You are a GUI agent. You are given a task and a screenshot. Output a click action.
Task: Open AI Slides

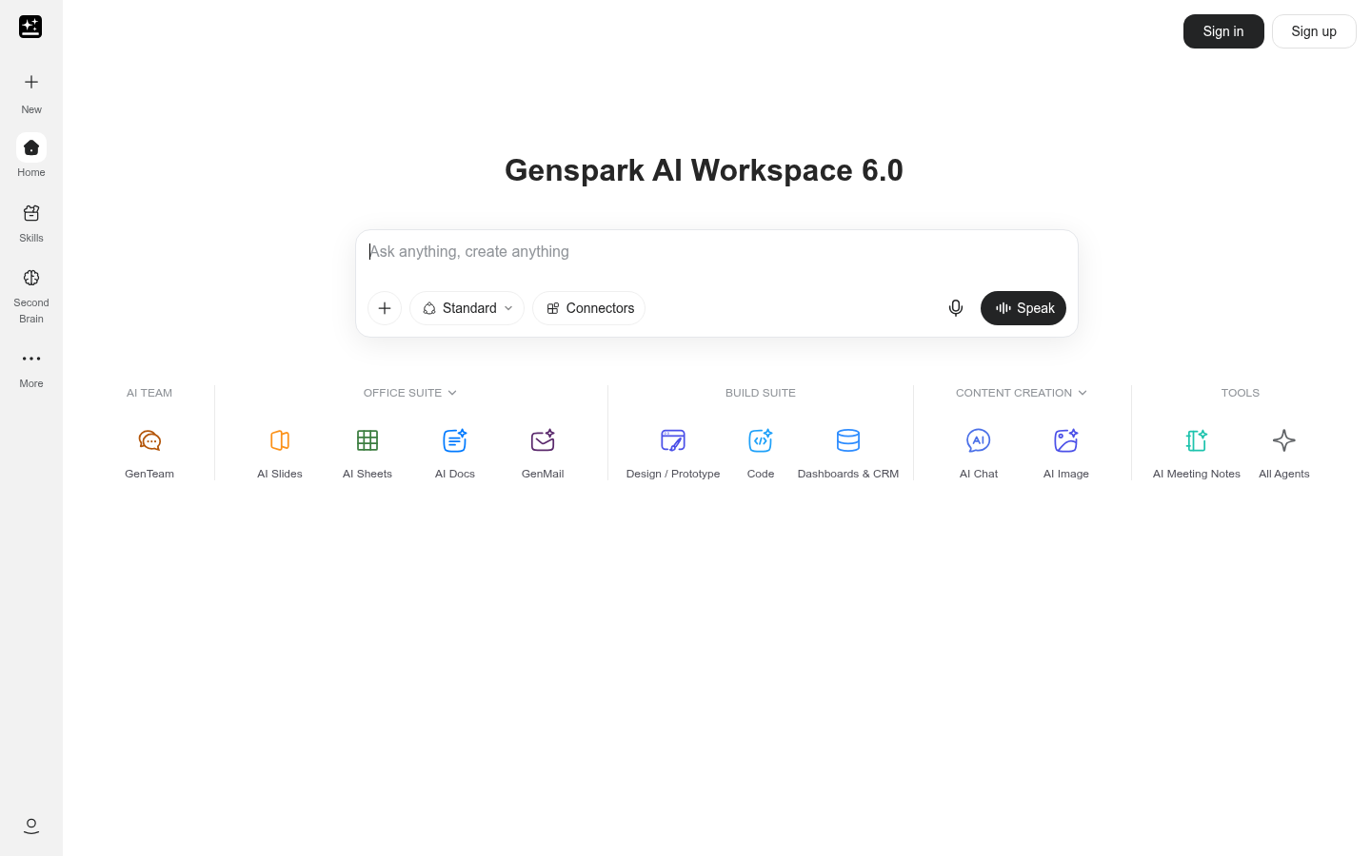point(280,453)
